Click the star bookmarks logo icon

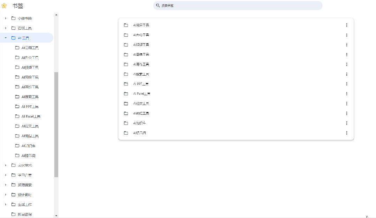click(x=4, y=6)
